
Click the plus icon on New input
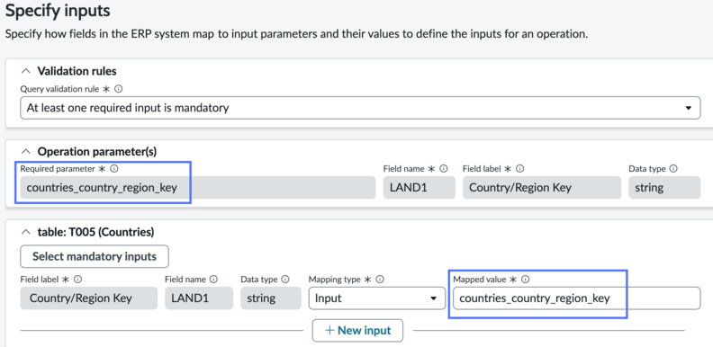coord(329,330)
